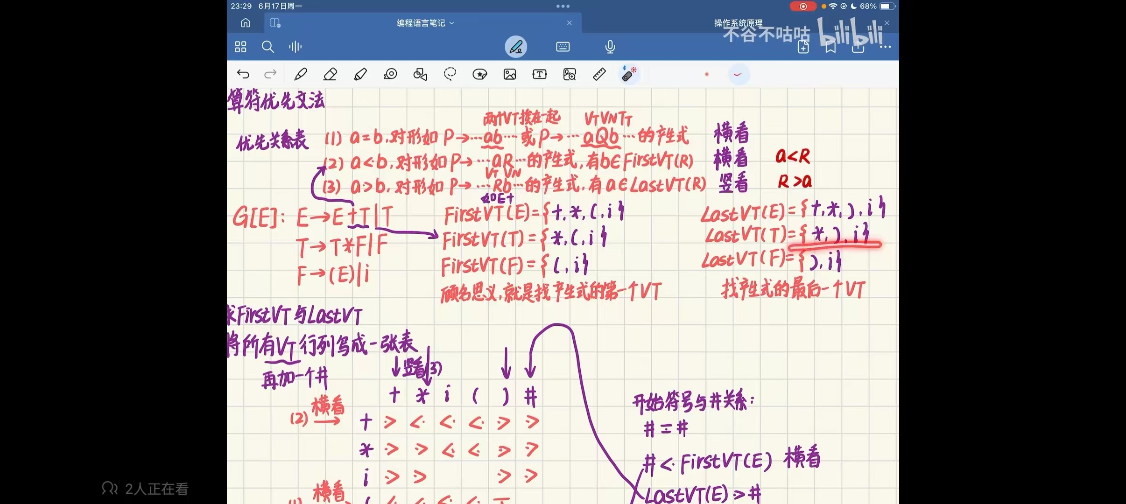
Task: Activate the ruler tool
Action: pyautogui.click(x=599, y=74)
